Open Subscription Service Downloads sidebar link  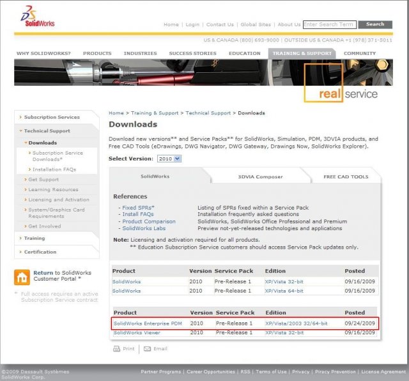coord(58,156)
